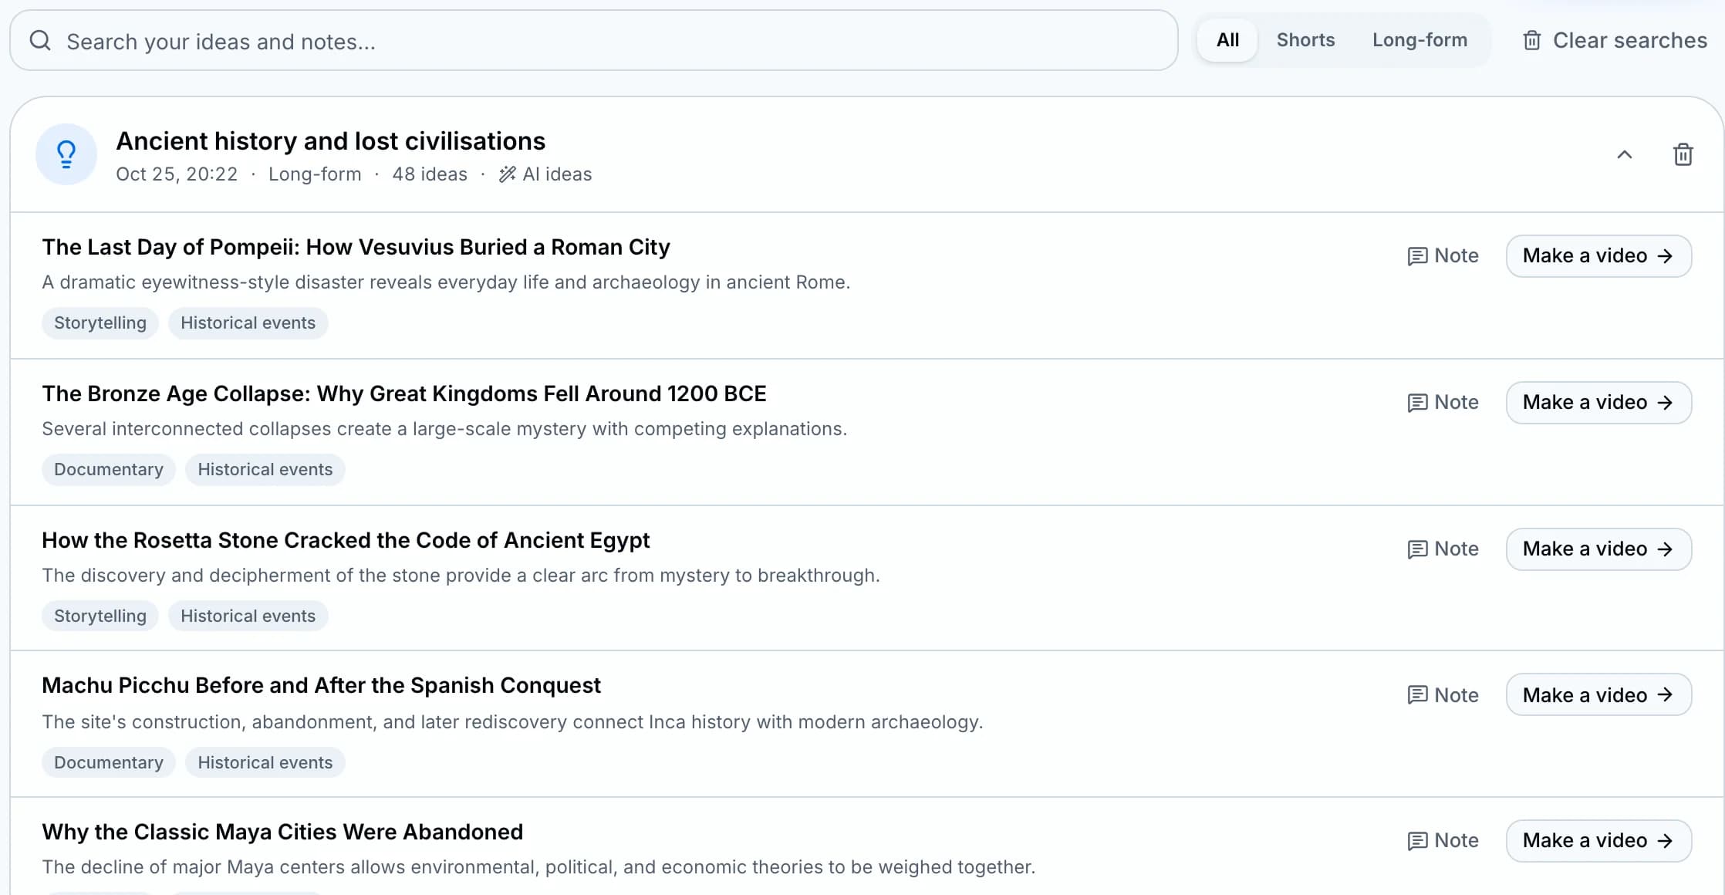
Task: Open 'The Bronze Age Collapse' idea title
Action: click(x=404, y=393)
